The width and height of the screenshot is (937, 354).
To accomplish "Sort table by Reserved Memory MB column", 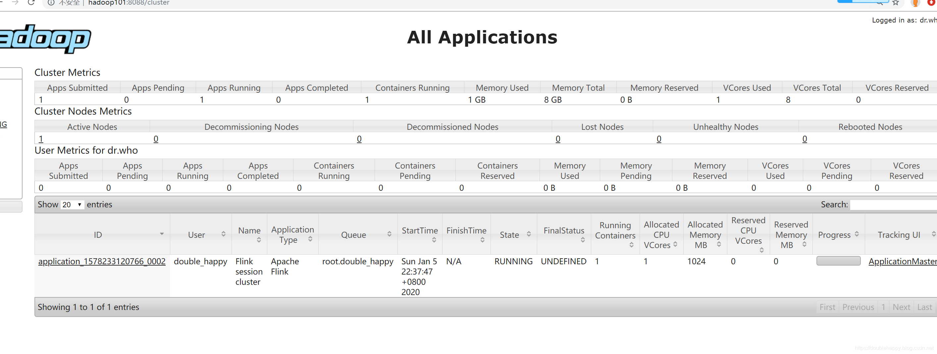I will [x=805, y=244].
